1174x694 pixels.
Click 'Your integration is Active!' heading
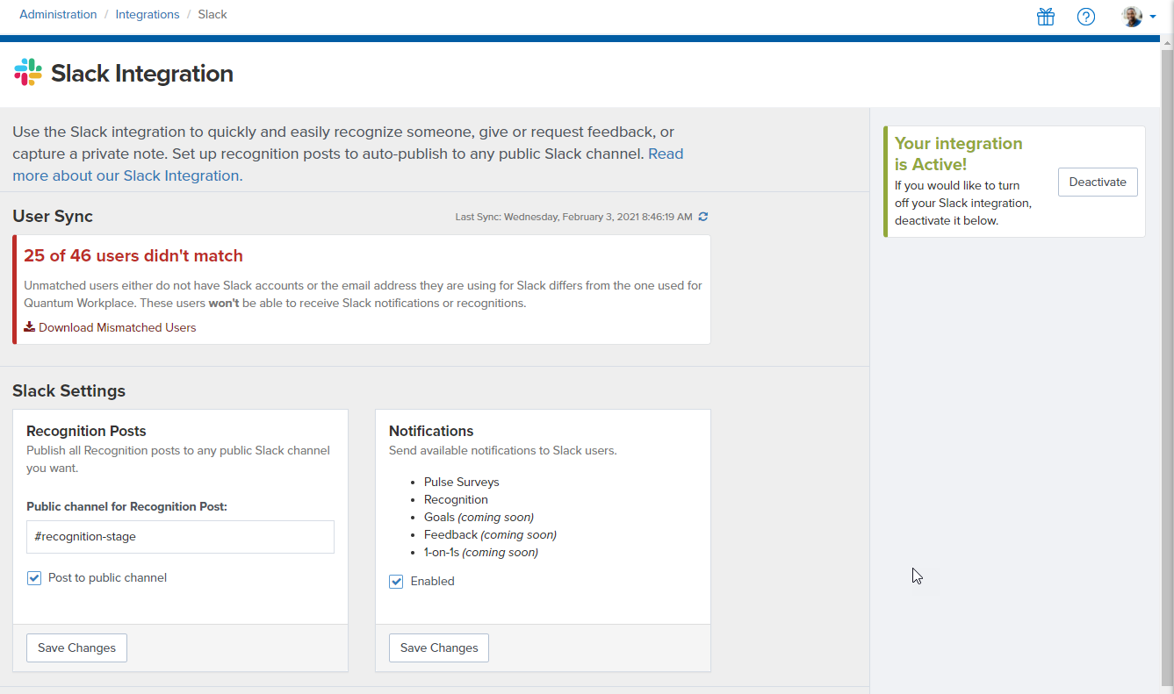959,154
